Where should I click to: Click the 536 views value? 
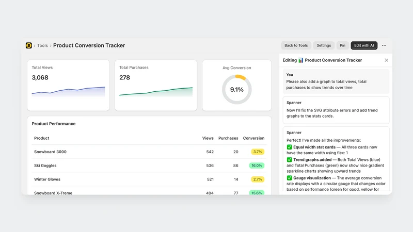tap(210, 165)
